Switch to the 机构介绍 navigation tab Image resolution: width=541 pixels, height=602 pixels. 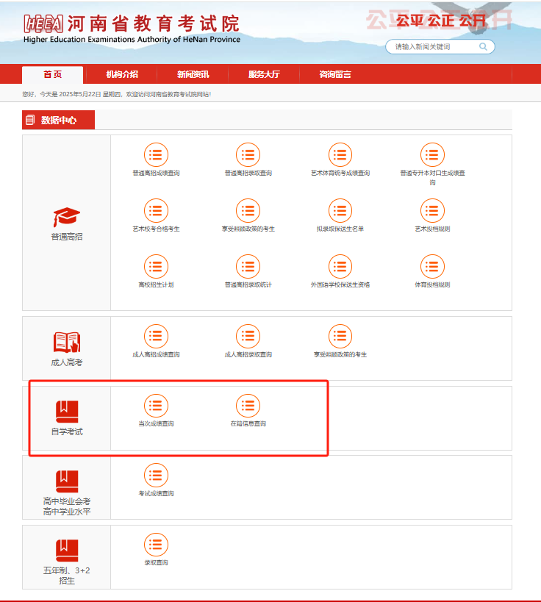[x=122, y=74]
